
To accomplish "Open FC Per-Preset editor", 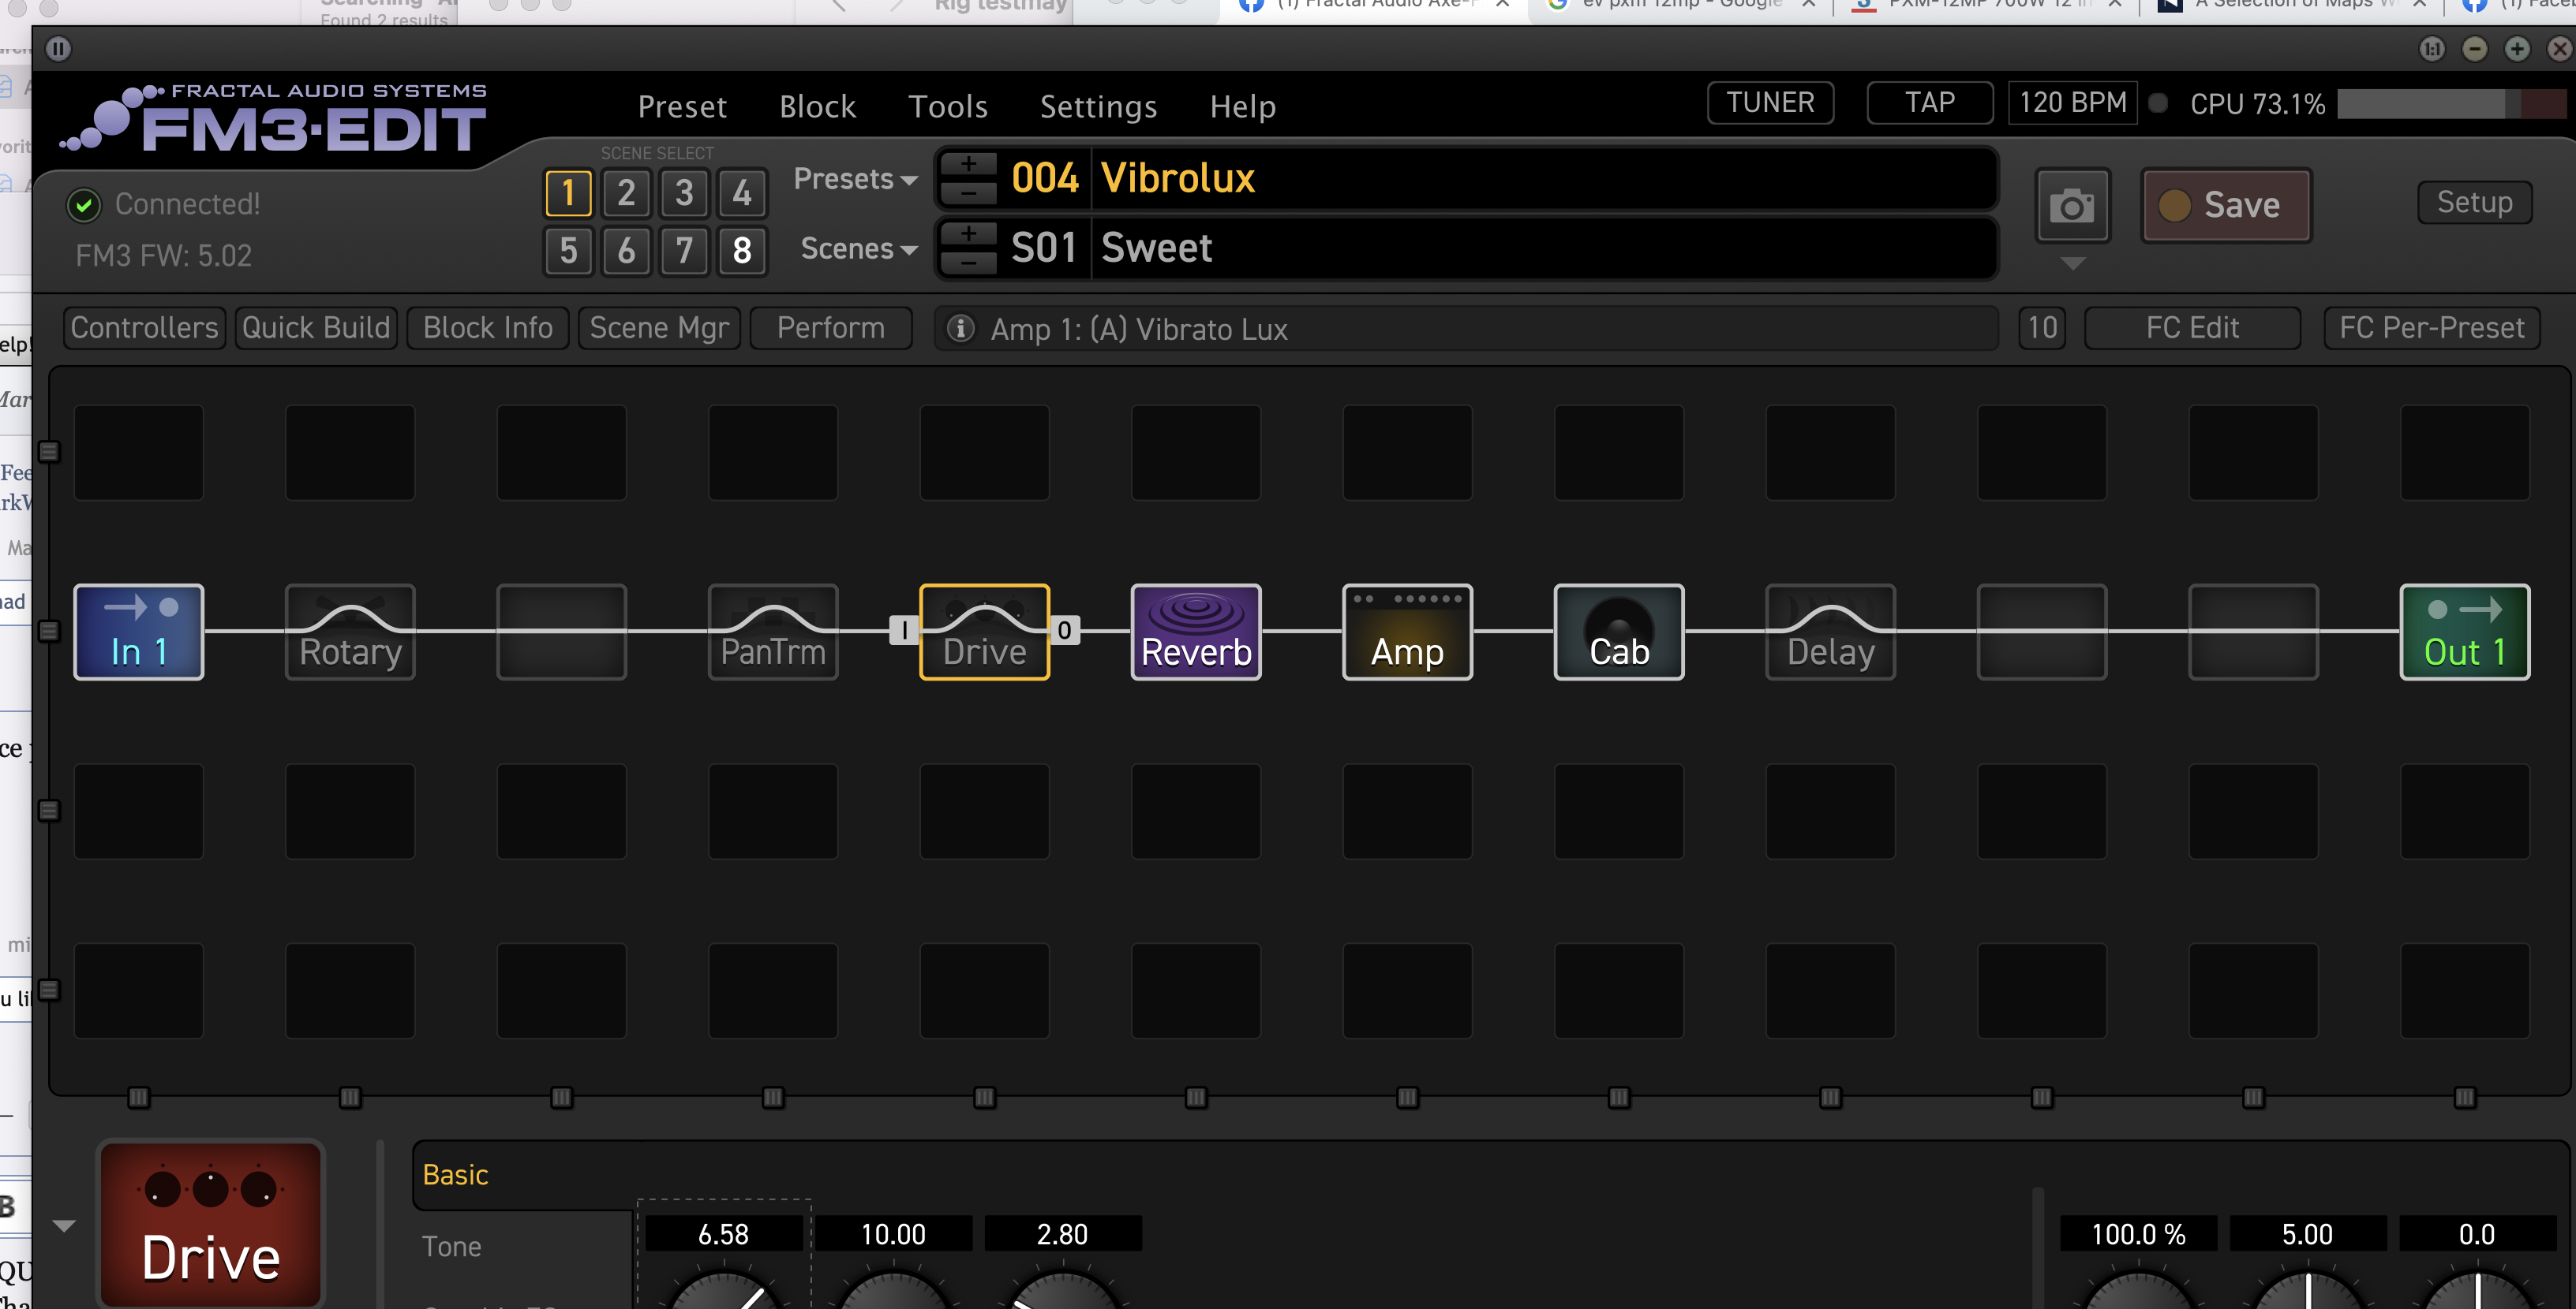I will pos(2431,328).
